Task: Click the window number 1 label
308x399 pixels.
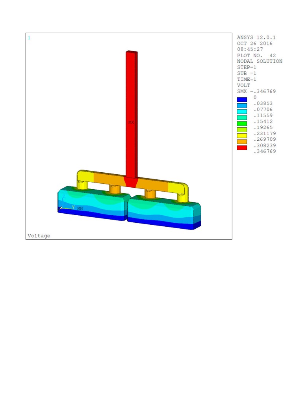Action: pyautogui.click(x=29, y=38)
